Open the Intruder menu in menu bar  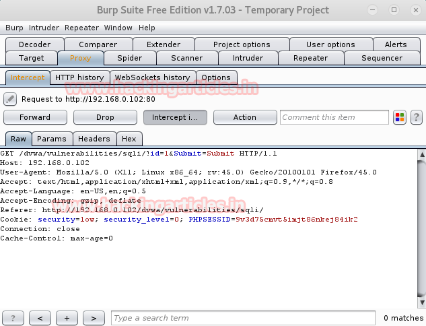pos(44,28)
